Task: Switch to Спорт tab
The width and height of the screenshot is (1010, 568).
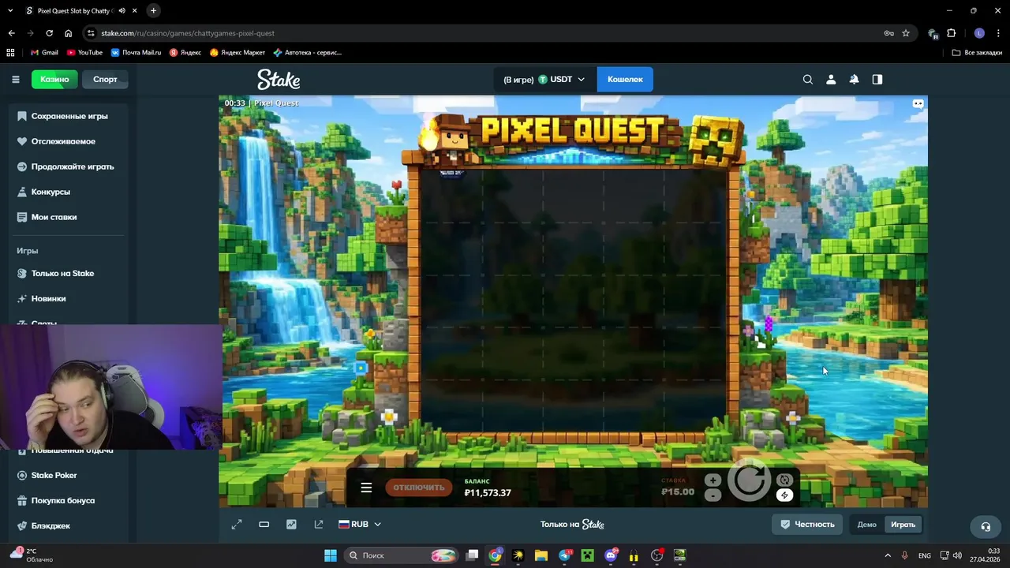Action: click(x=105, y=79)
